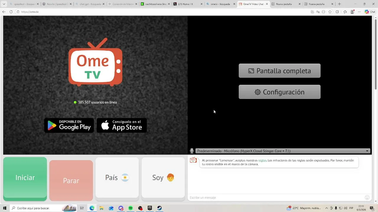Open File Explorer from the taskbar
This screenshot has height=212, width=378.
[101, 208]
